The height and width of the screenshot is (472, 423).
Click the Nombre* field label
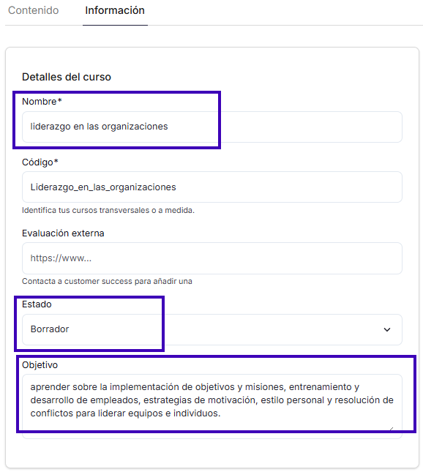[42, 102]
